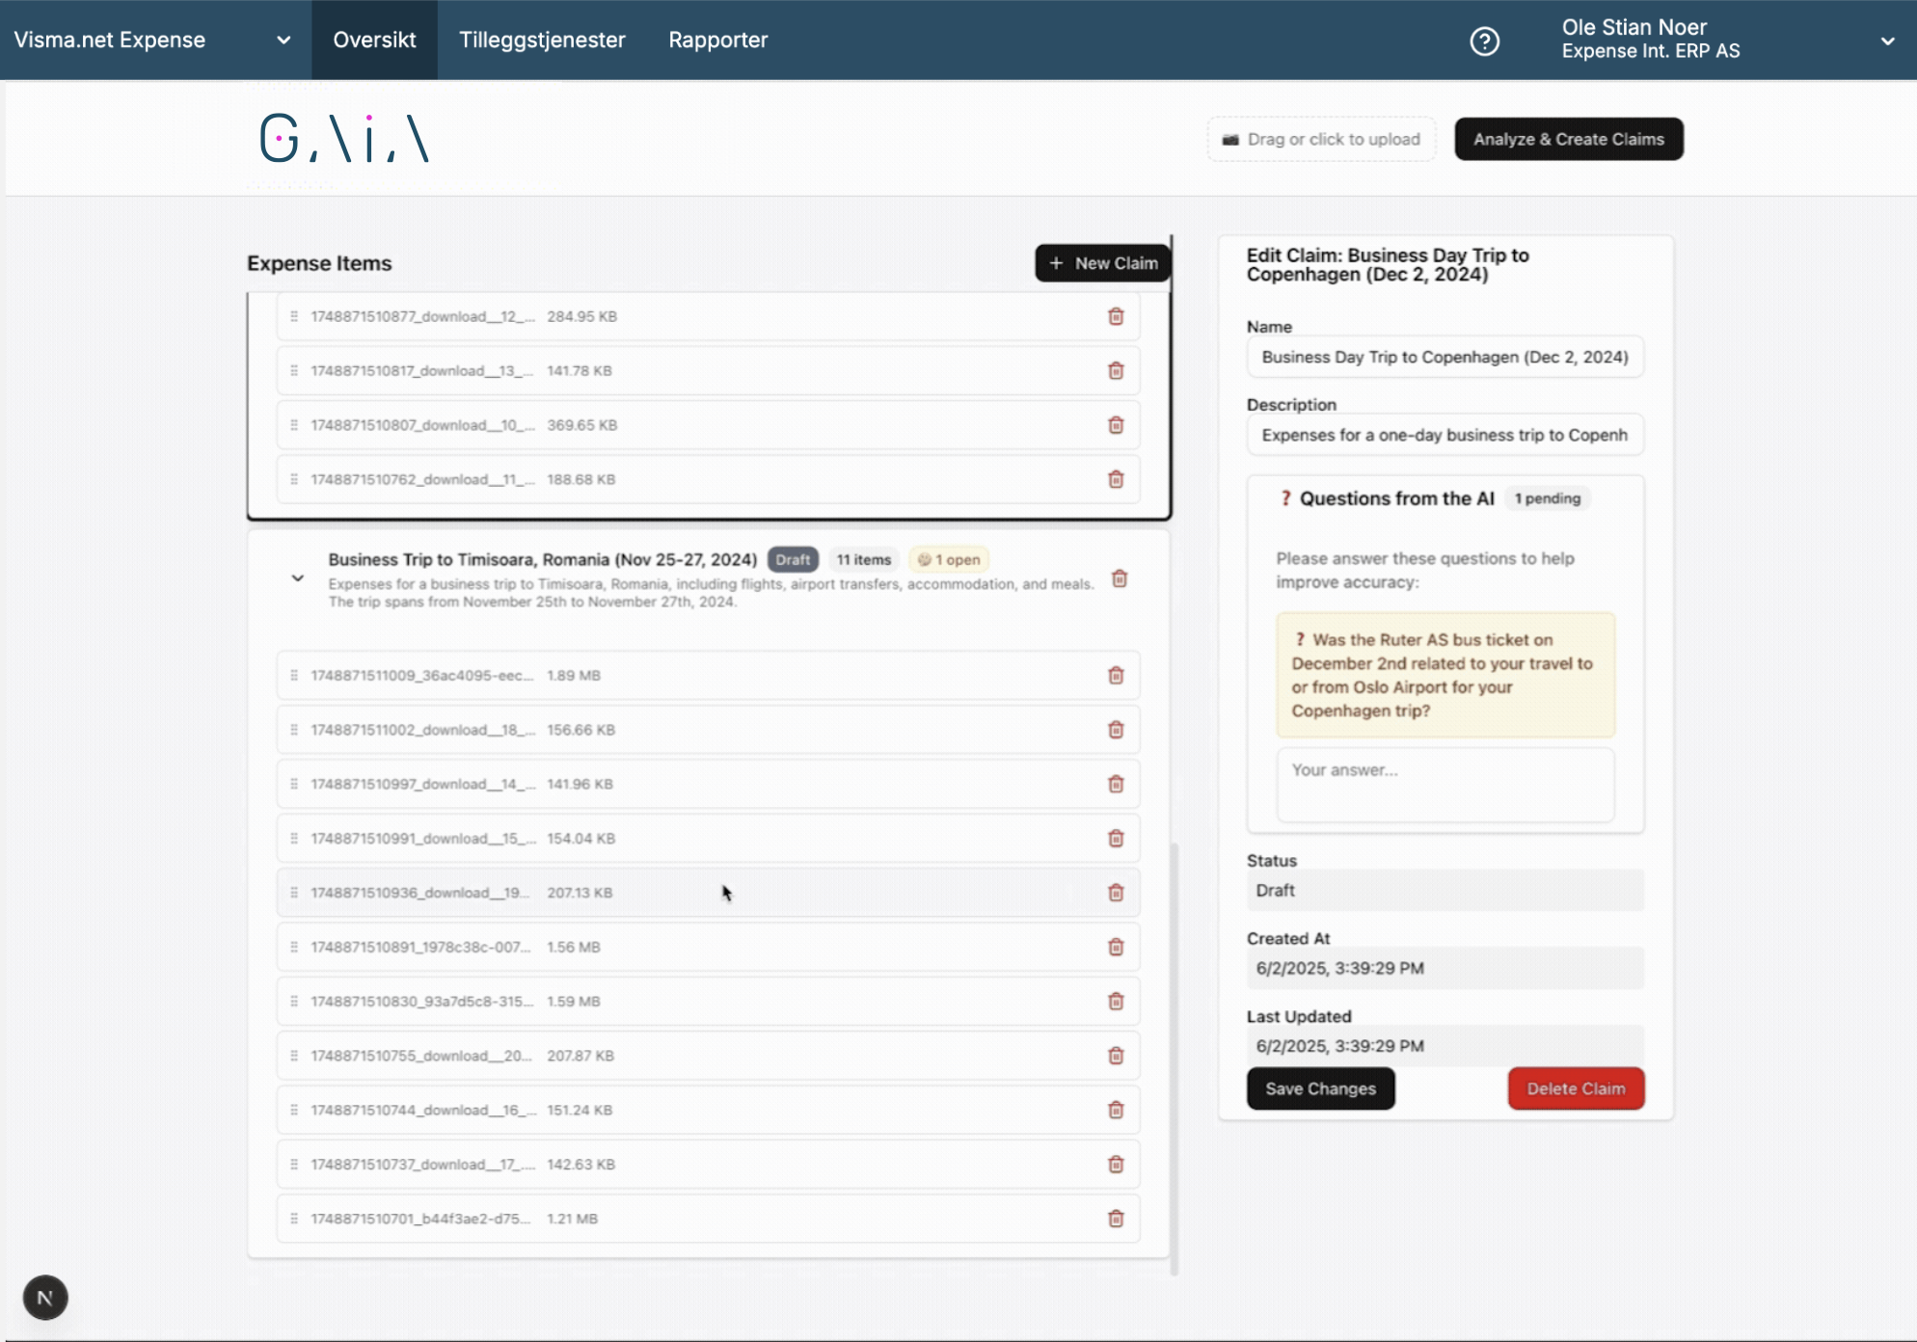1917x1342 pixels.
Task: Click trash icon for 284.95 KB file
Action: pos(1116,316)
